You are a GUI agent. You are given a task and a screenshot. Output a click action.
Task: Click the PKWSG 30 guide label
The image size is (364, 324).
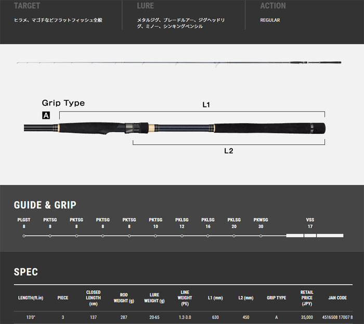261,223
